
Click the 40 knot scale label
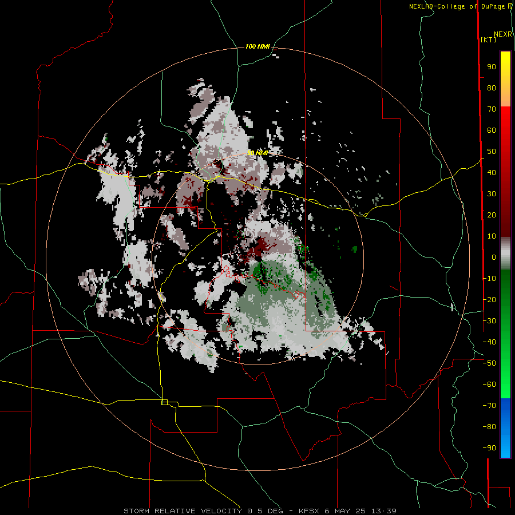(x=492, y=173)
